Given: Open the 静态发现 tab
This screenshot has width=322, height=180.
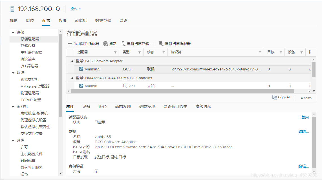Looking at the screenshot, I should (147, 106).
